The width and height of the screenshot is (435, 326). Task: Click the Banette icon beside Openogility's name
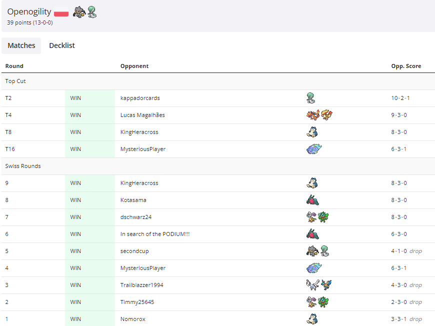coord(79,12)
